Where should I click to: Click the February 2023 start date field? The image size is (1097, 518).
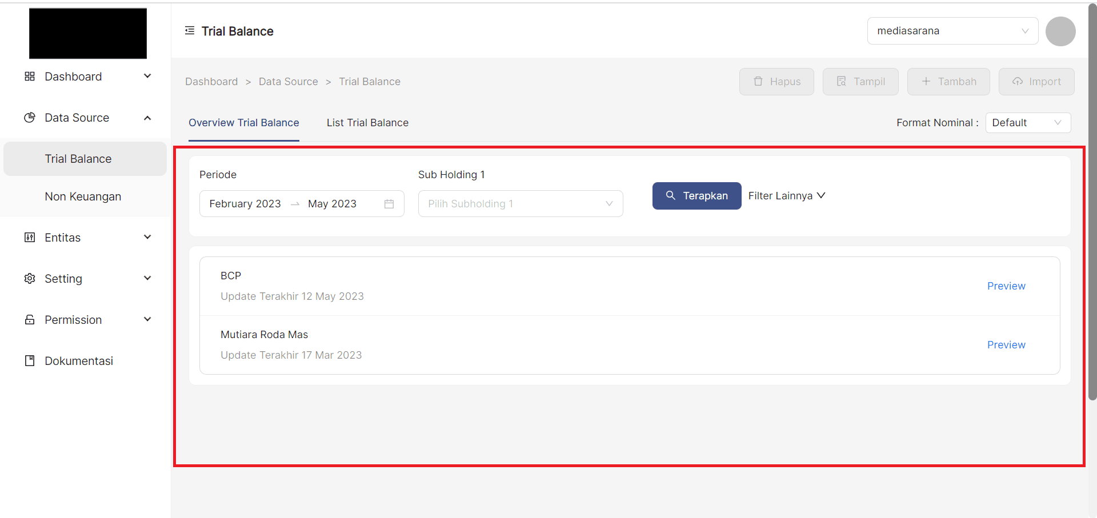(245, 204)
